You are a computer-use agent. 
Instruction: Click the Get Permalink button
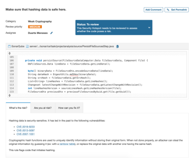pyautogui.click(x=176, y=10)
